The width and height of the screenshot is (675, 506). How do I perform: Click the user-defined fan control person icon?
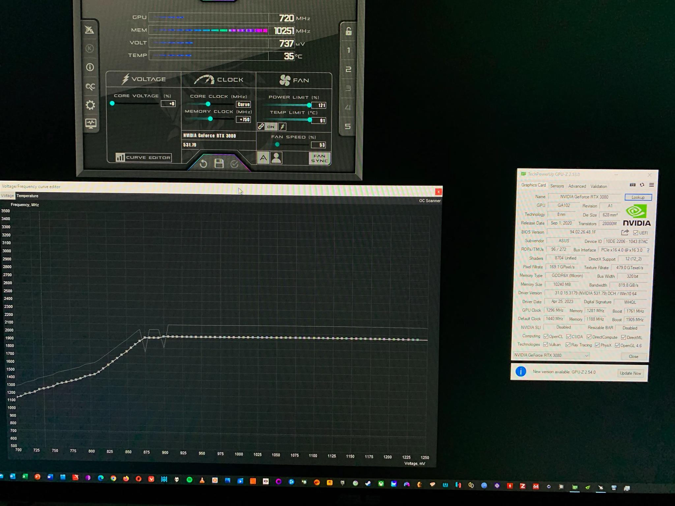[x=276, y=158]
